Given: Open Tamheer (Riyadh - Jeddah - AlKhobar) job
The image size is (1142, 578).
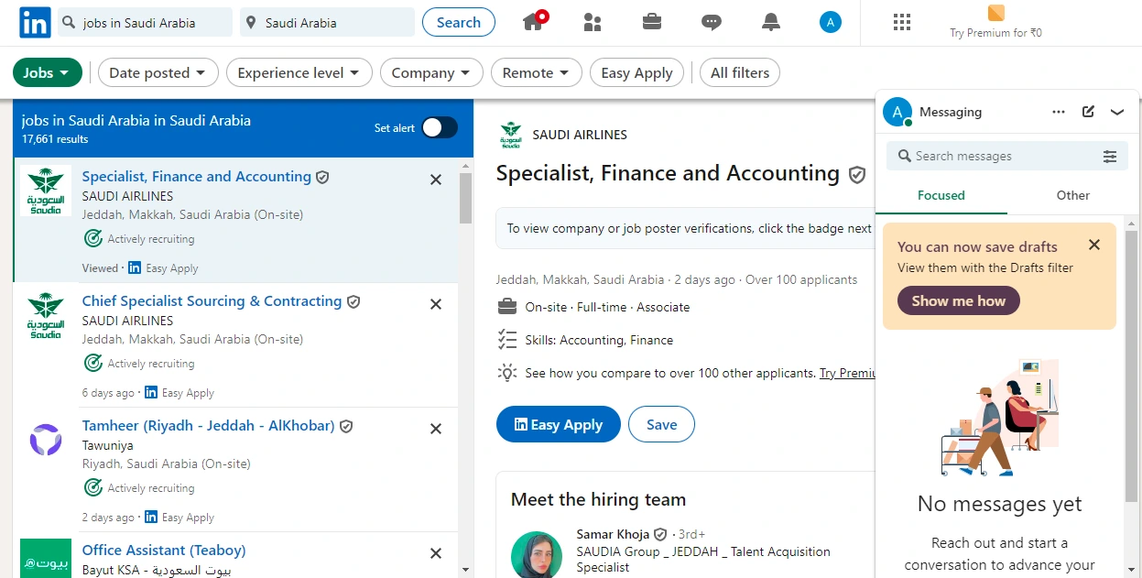Looking at the screenshot, I should coord(209,426).
